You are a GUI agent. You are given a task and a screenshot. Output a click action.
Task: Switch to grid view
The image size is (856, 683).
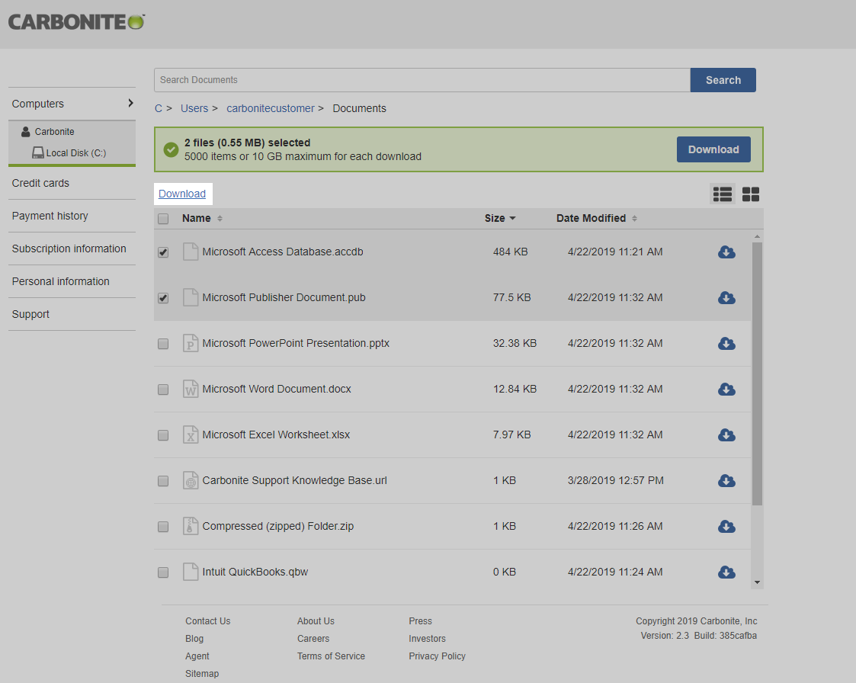click(750, 194)
